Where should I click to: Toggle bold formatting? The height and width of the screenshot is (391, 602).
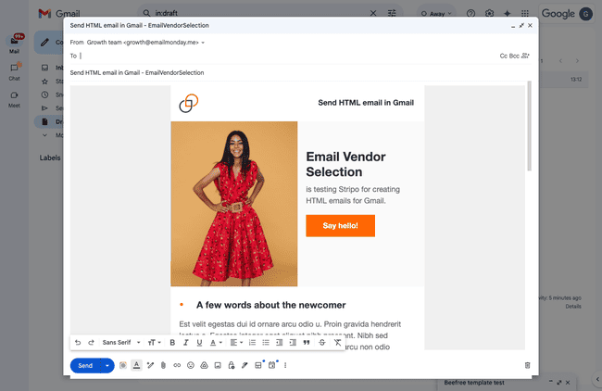point(172,342)
